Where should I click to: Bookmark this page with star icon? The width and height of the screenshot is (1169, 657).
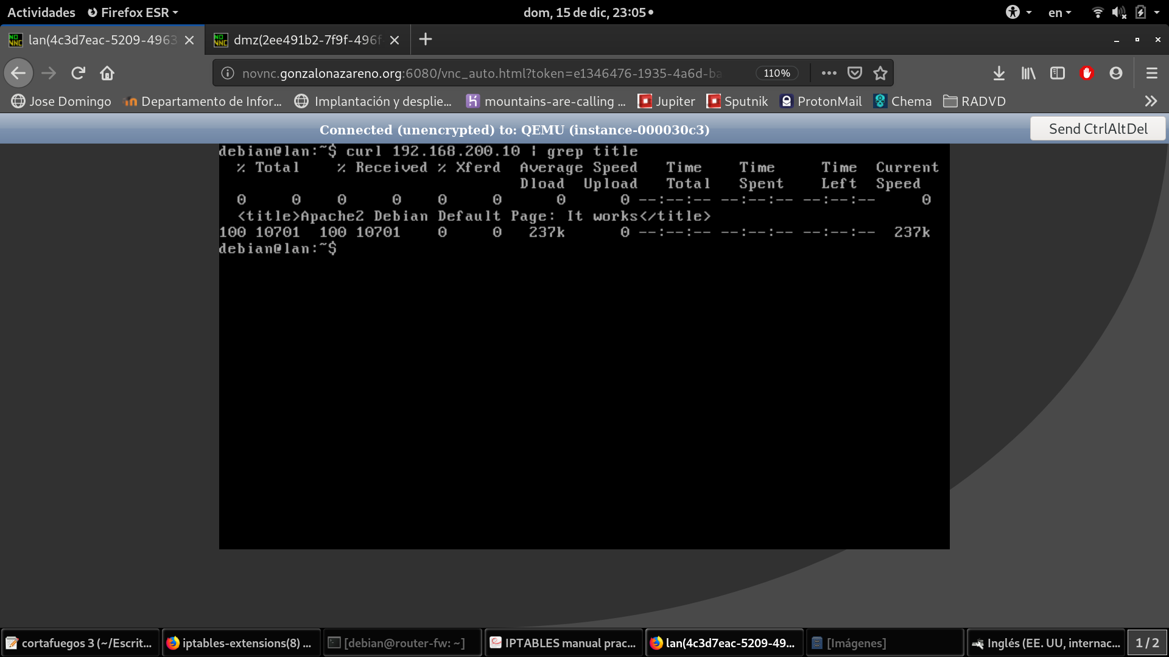(x=880, y=73)
